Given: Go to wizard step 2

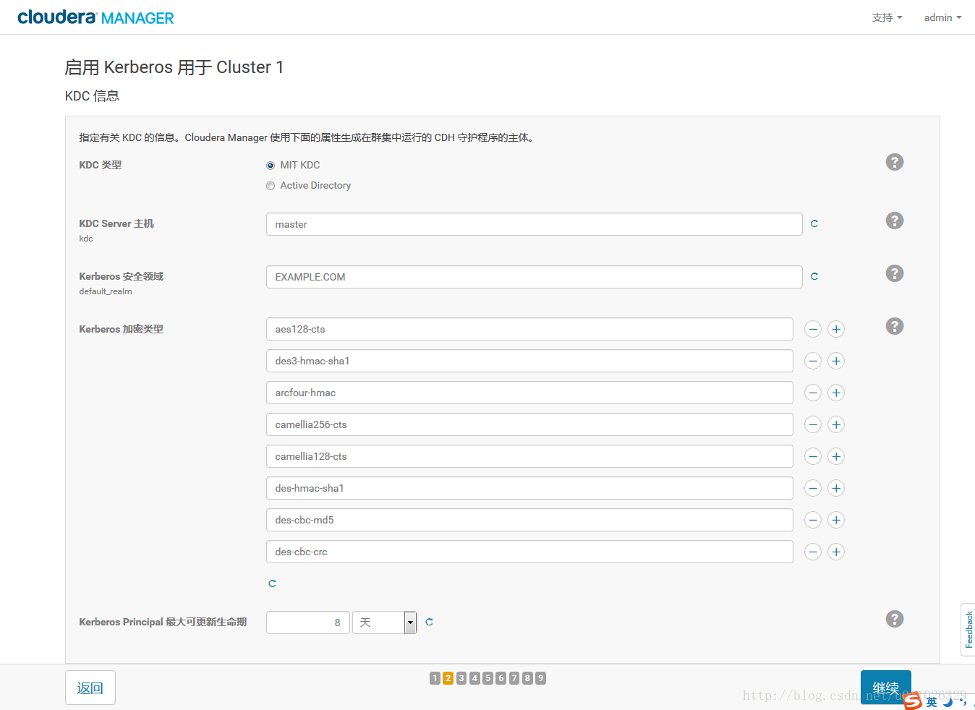Looking at the screenshot, I should click(448, 678).
